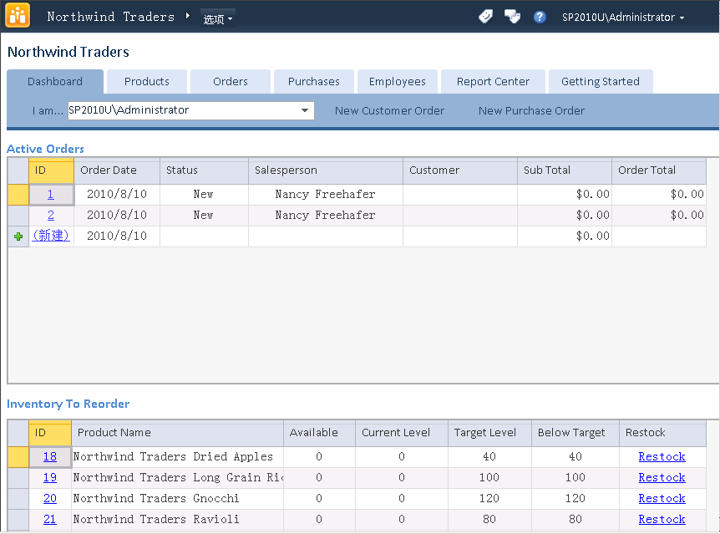
Task: Click the Available column header
Action: point(320,433)
